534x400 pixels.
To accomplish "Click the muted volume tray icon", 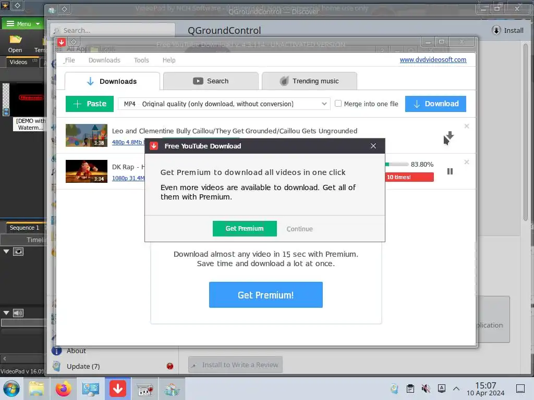I will 426,389.
